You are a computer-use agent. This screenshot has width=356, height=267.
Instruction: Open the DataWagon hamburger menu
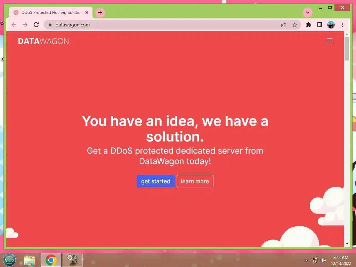click(x=330, y=40)
